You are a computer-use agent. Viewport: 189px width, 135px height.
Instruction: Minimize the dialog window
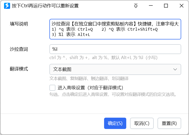151,6
